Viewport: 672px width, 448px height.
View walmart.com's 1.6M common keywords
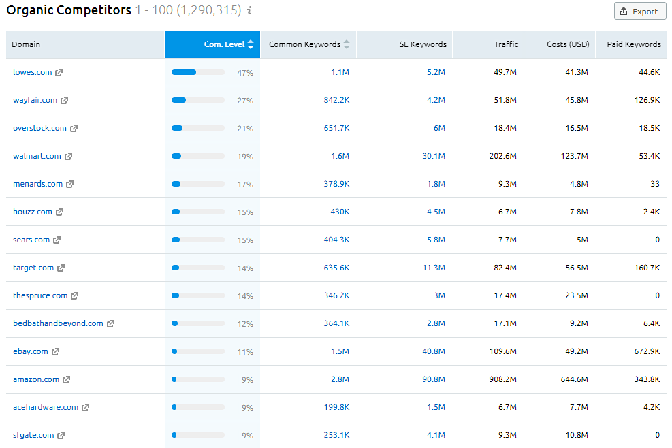click(x=339, y=156)
